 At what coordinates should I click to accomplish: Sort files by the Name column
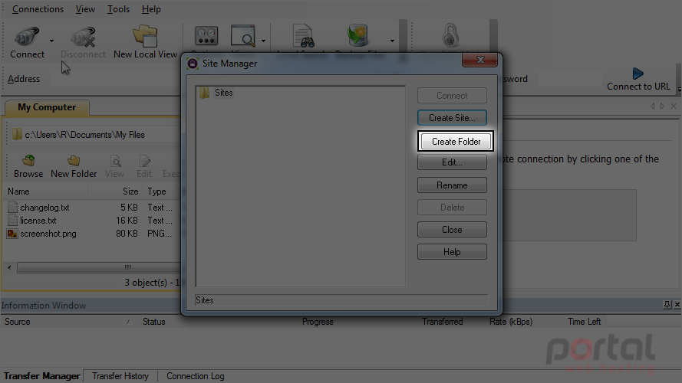point(18,191)
